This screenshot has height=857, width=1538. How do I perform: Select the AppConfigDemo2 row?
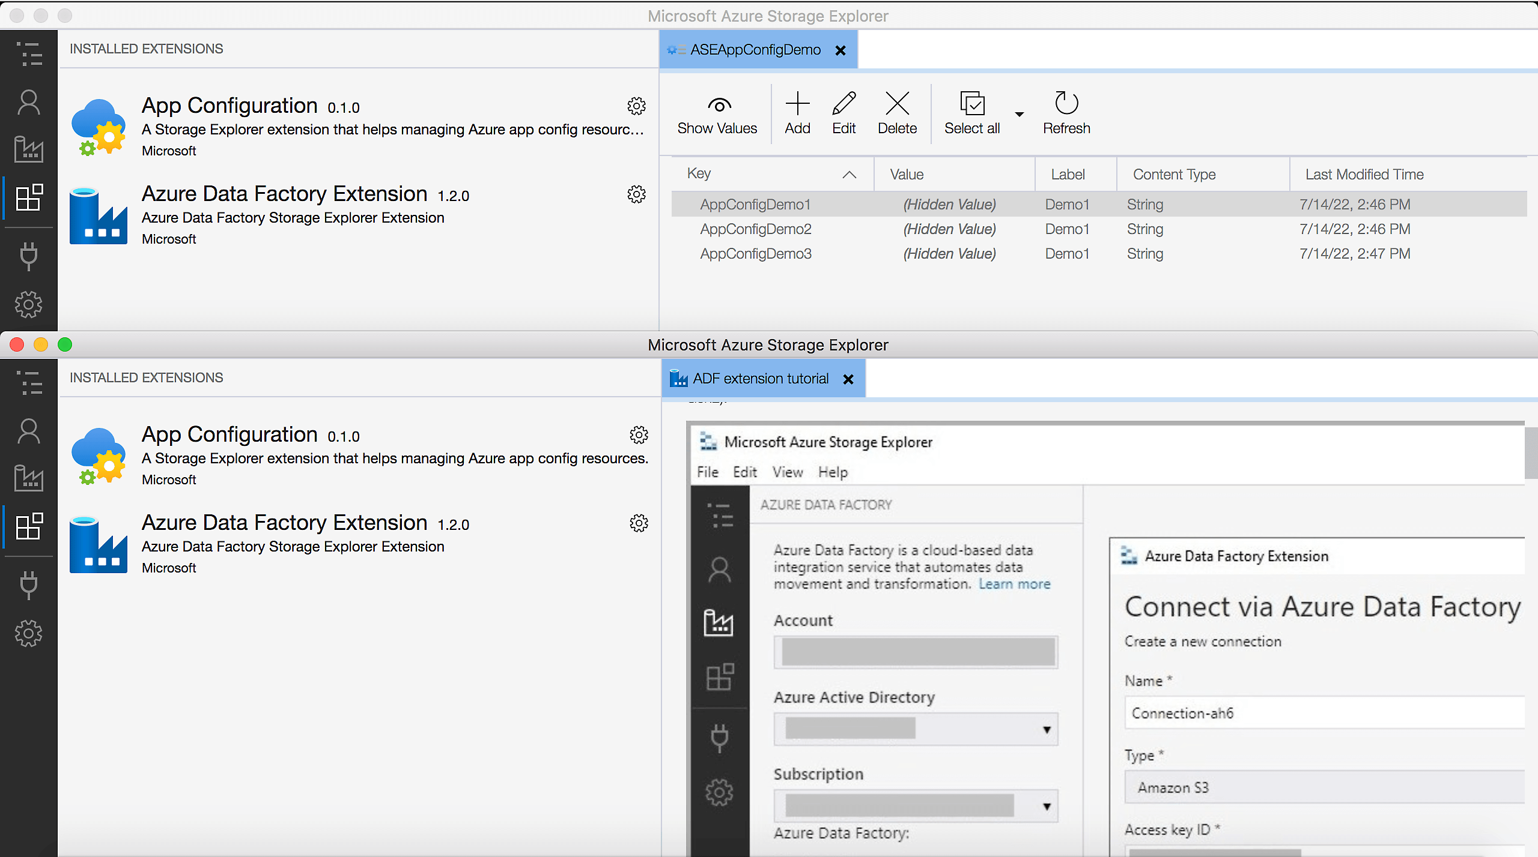pyautogui.click(x=756, y=229)
